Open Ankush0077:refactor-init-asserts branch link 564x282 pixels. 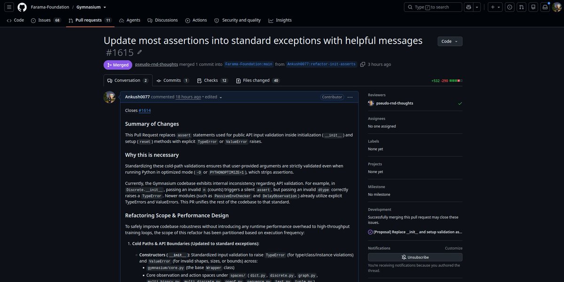[321, 64]
